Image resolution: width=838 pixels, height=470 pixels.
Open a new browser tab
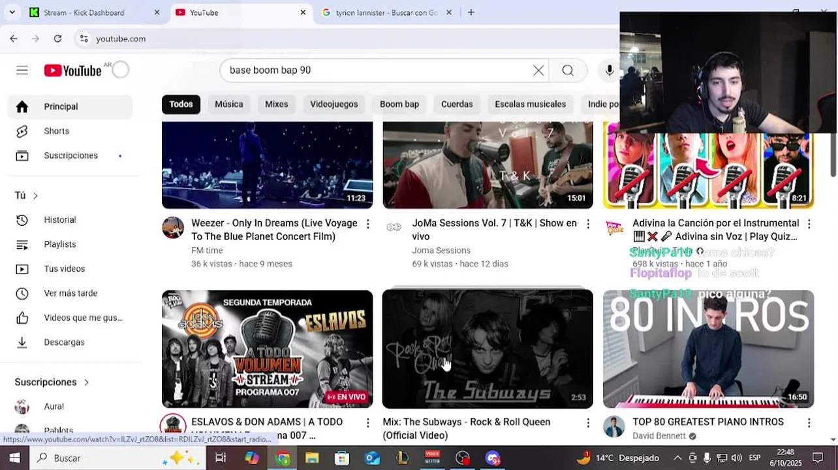pyautogui.click(x=471, y=12)
